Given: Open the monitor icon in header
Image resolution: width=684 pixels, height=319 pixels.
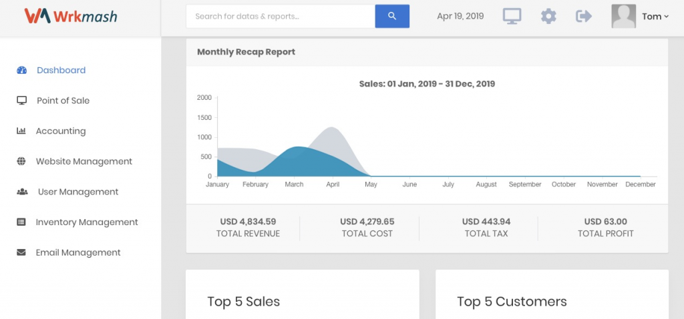Looking at the screenshot, I should click(x=512, y=17).
